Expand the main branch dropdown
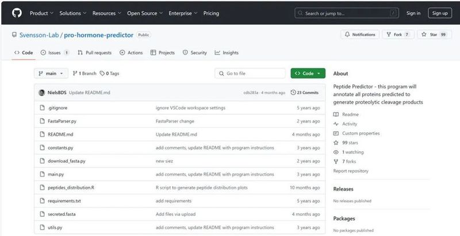460x236 pixels. [51, 73]
